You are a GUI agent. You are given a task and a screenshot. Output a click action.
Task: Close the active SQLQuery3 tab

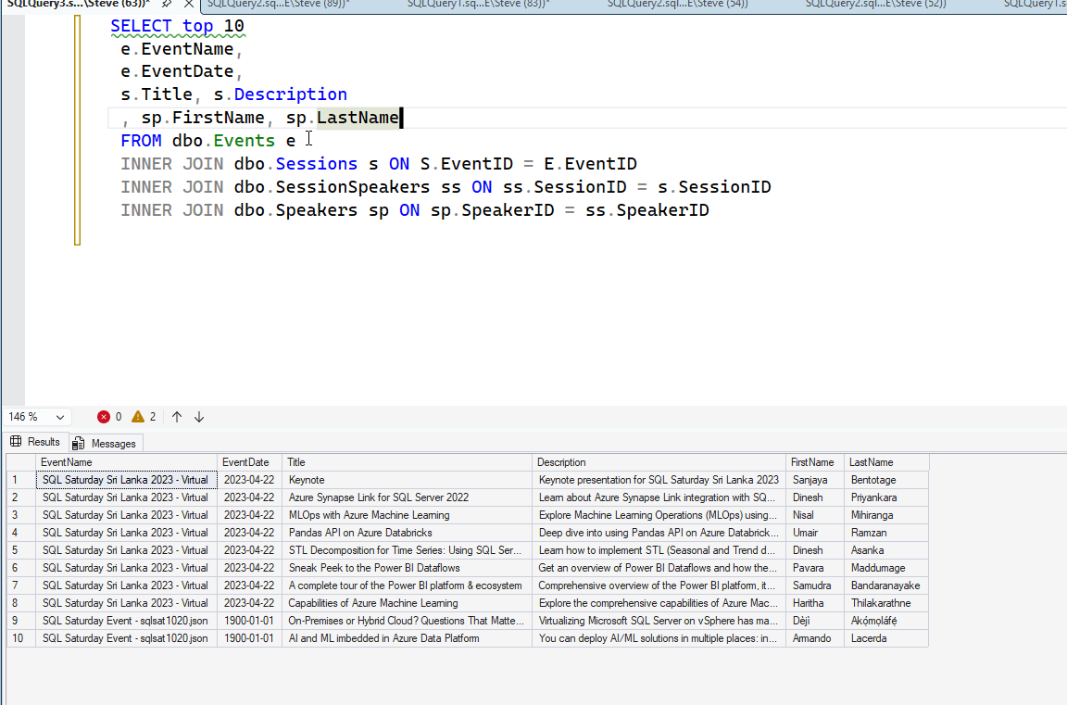point(189,4)
